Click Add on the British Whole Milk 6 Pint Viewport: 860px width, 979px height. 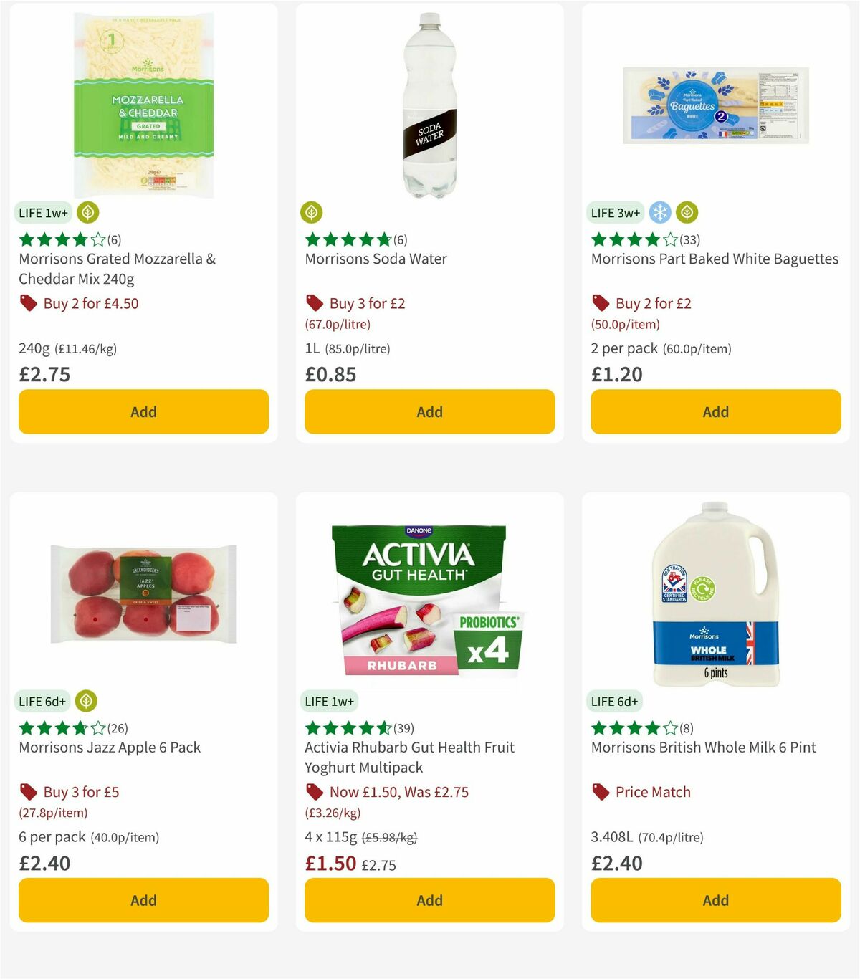coord(715,900)
